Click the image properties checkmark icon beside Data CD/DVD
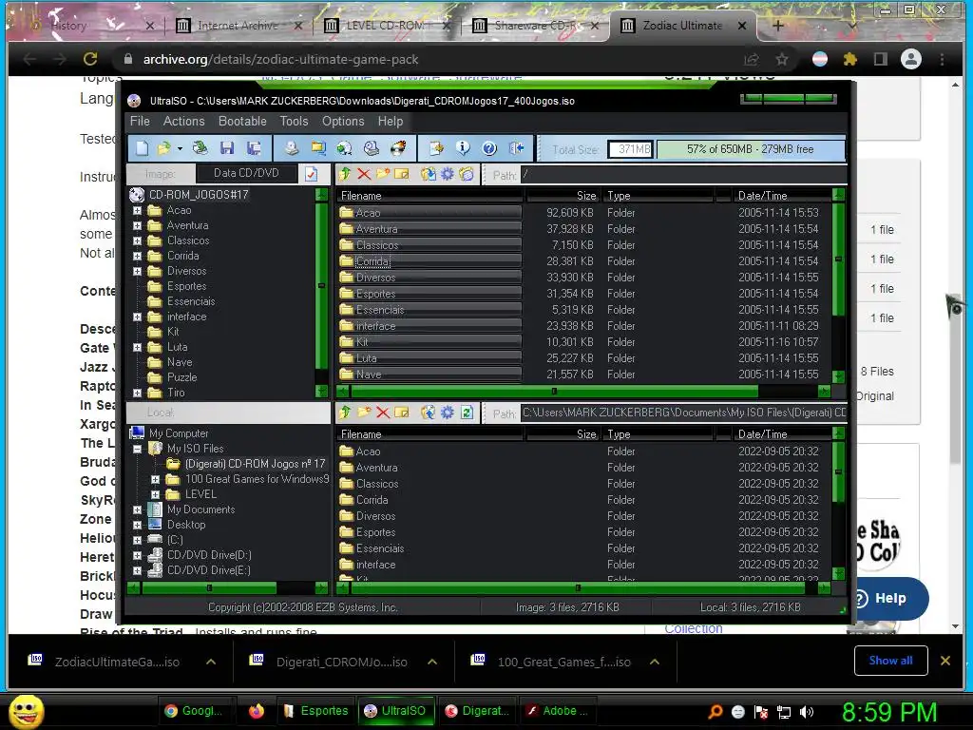Image resolution: width=973 pixels, height=730 pixels. tap(311, 174)
